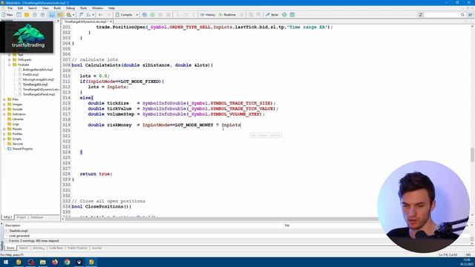Image resolution: width=475 pixels, height=267 pixels.
Task: Click the New file toolbar button
Action: tap(7, 15)
